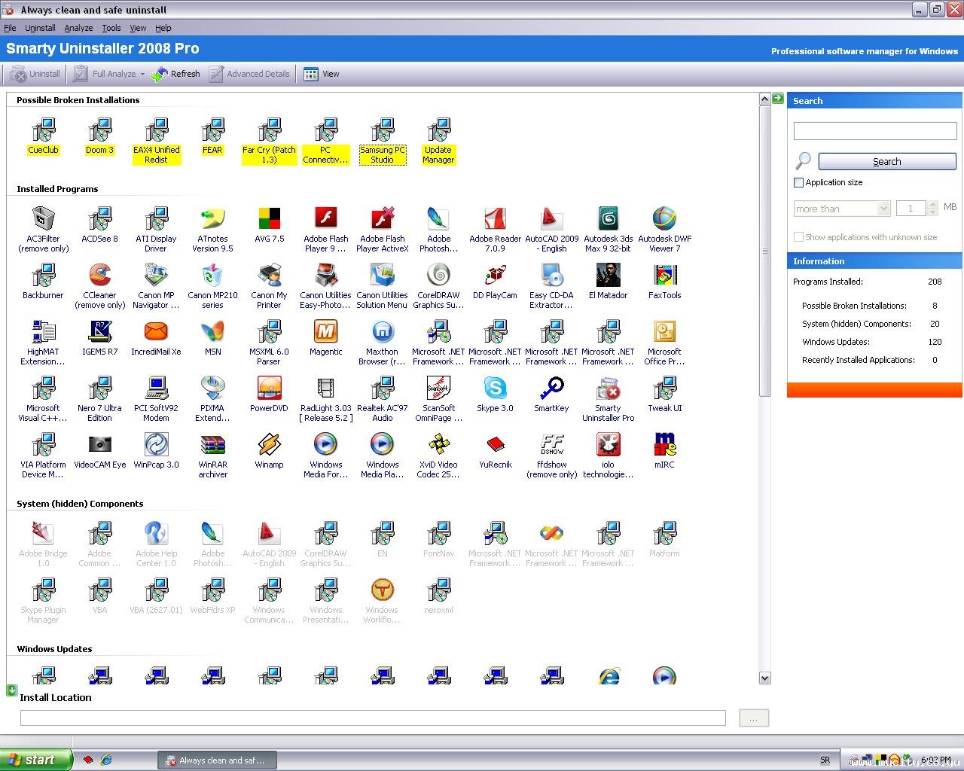Enable the Application size checkbox
Viewport: 964px width, 771px height.
(x=798, y=183)
